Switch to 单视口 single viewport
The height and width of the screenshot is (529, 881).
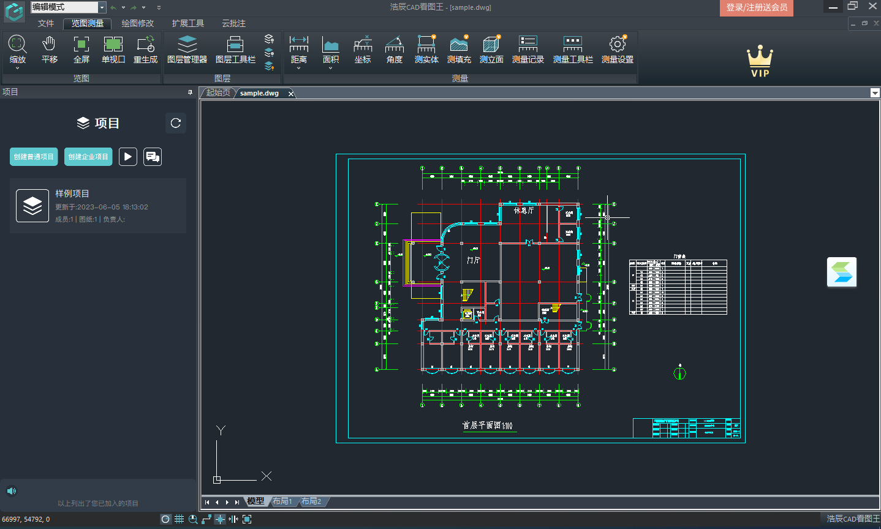click(113, 49)
